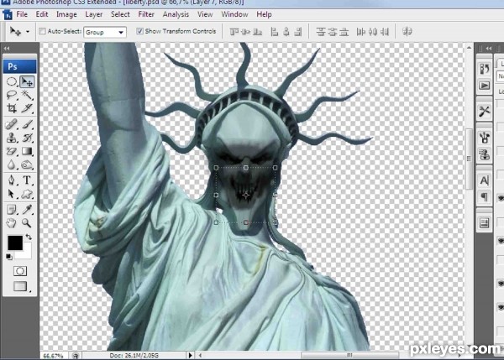
Task: Select the Blur tool
Action: tap(12, 164)
